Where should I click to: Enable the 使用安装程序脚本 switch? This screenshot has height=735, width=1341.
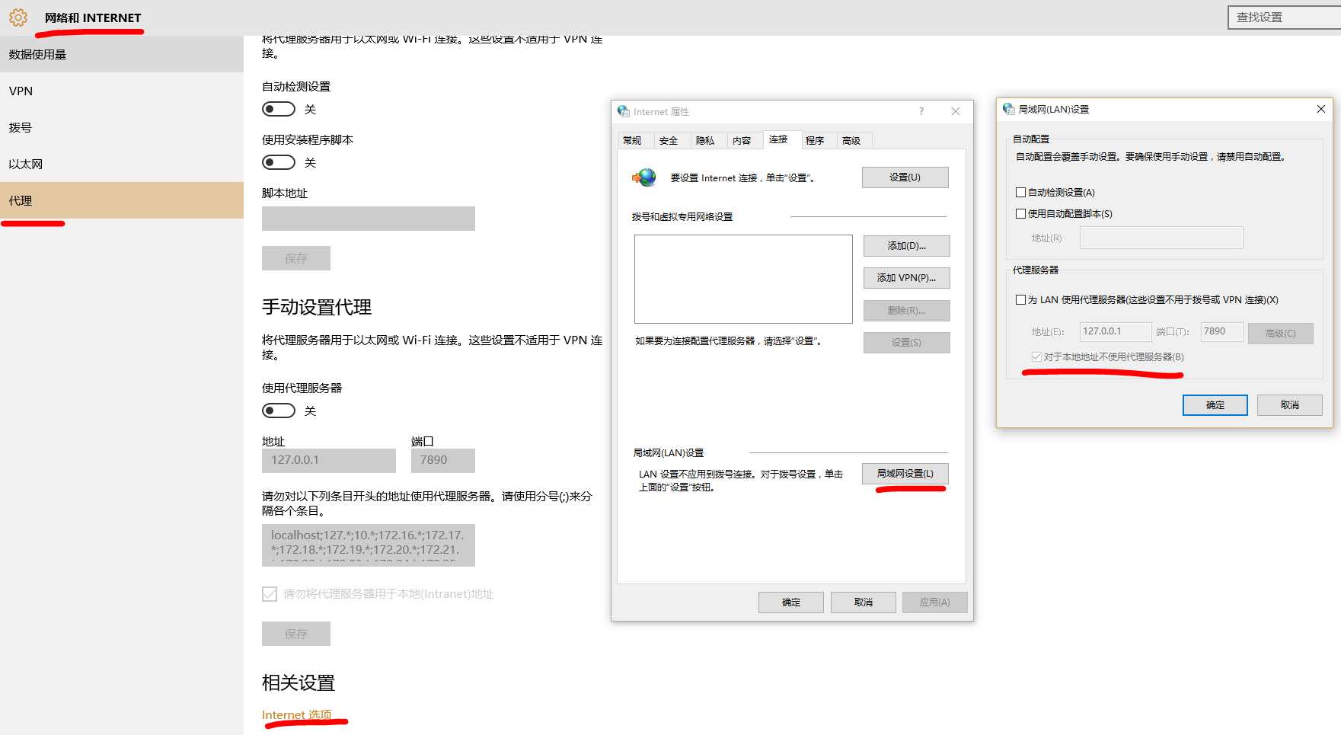278,161
